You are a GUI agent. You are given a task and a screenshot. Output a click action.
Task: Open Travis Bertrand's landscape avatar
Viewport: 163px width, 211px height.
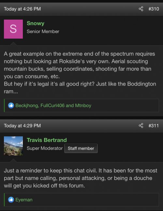(x=13, y=146)
